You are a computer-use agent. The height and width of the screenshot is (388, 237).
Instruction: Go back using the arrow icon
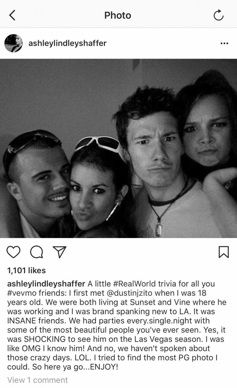[12, 15]
